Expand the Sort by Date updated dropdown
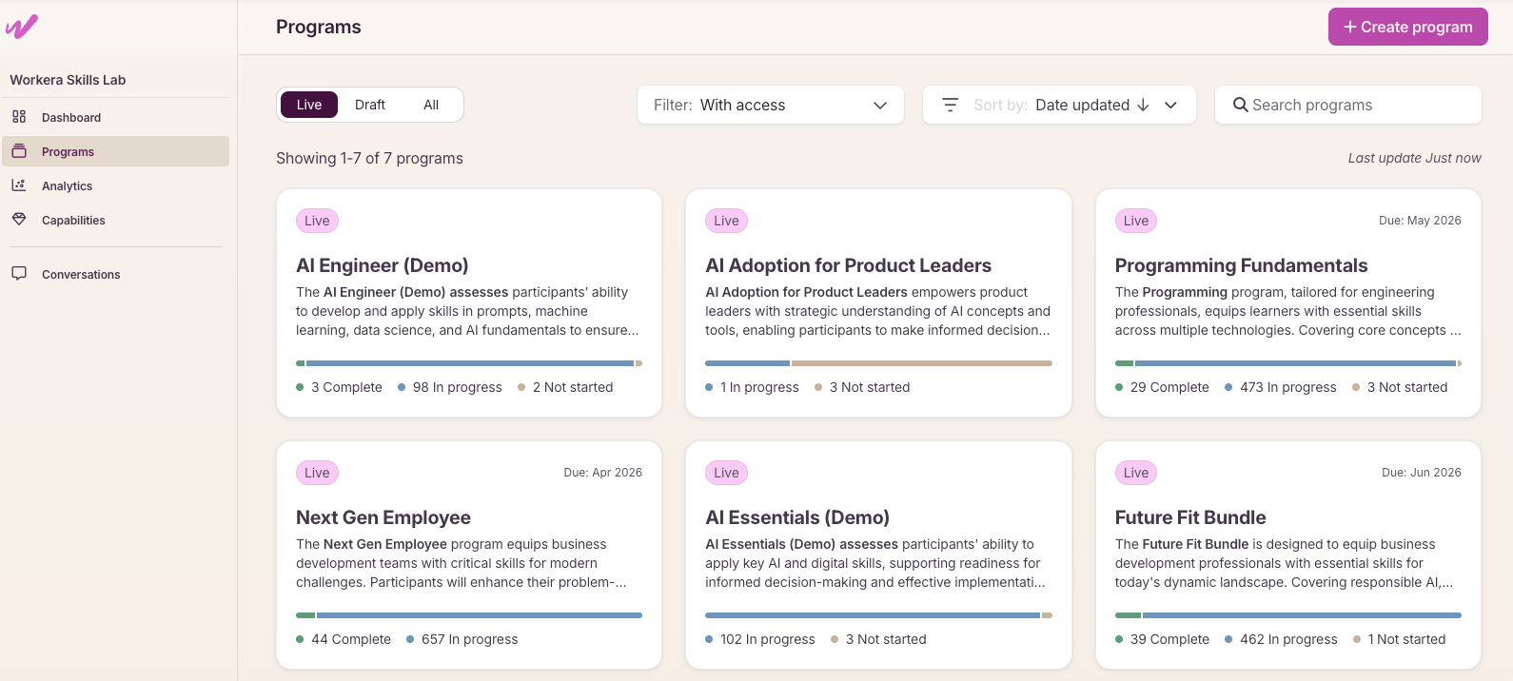This screenshot has height=681, width=1513. tap(1059, 105)
